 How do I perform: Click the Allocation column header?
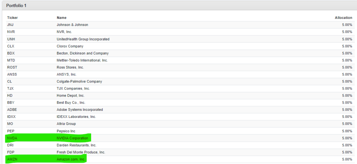point(343,17)
